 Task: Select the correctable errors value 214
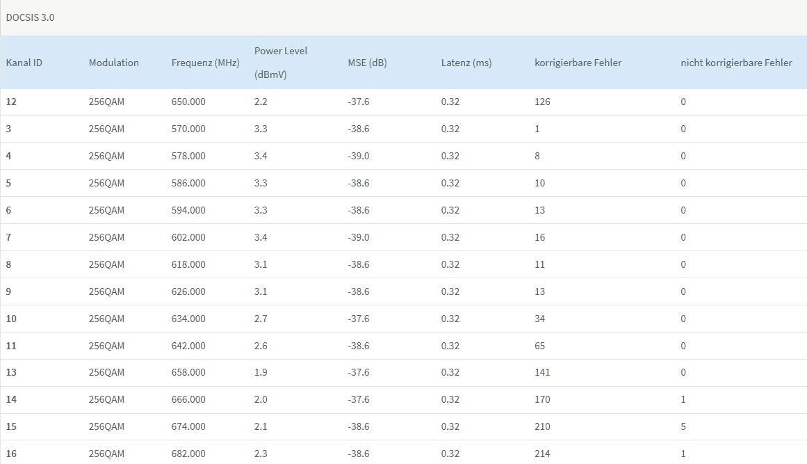[x=542, y=454]
